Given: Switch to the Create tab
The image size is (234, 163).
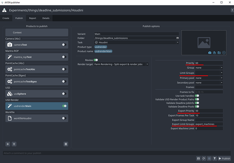Looking at the screenshot, I should point(6,18).
